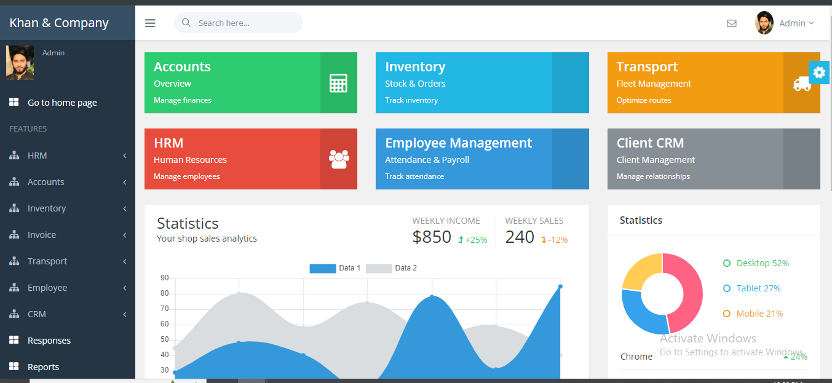The image size is (832, 383).
Task: Click the sitemap icon next to Employee
Action: tap(14, 288)
